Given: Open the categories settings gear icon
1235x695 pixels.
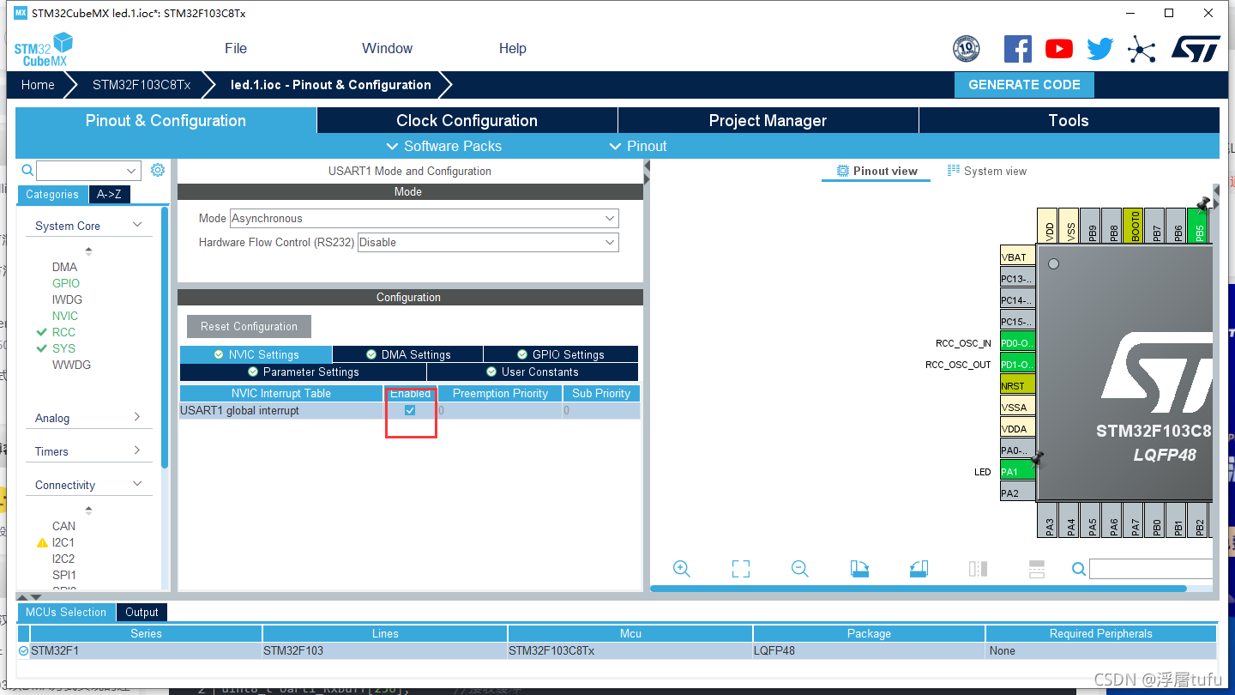Looking at the screenshot, I should [158, 170].
